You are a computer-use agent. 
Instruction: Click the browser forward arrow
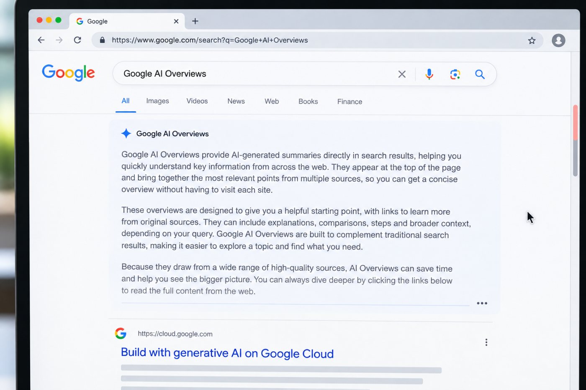tap(59, 40)
